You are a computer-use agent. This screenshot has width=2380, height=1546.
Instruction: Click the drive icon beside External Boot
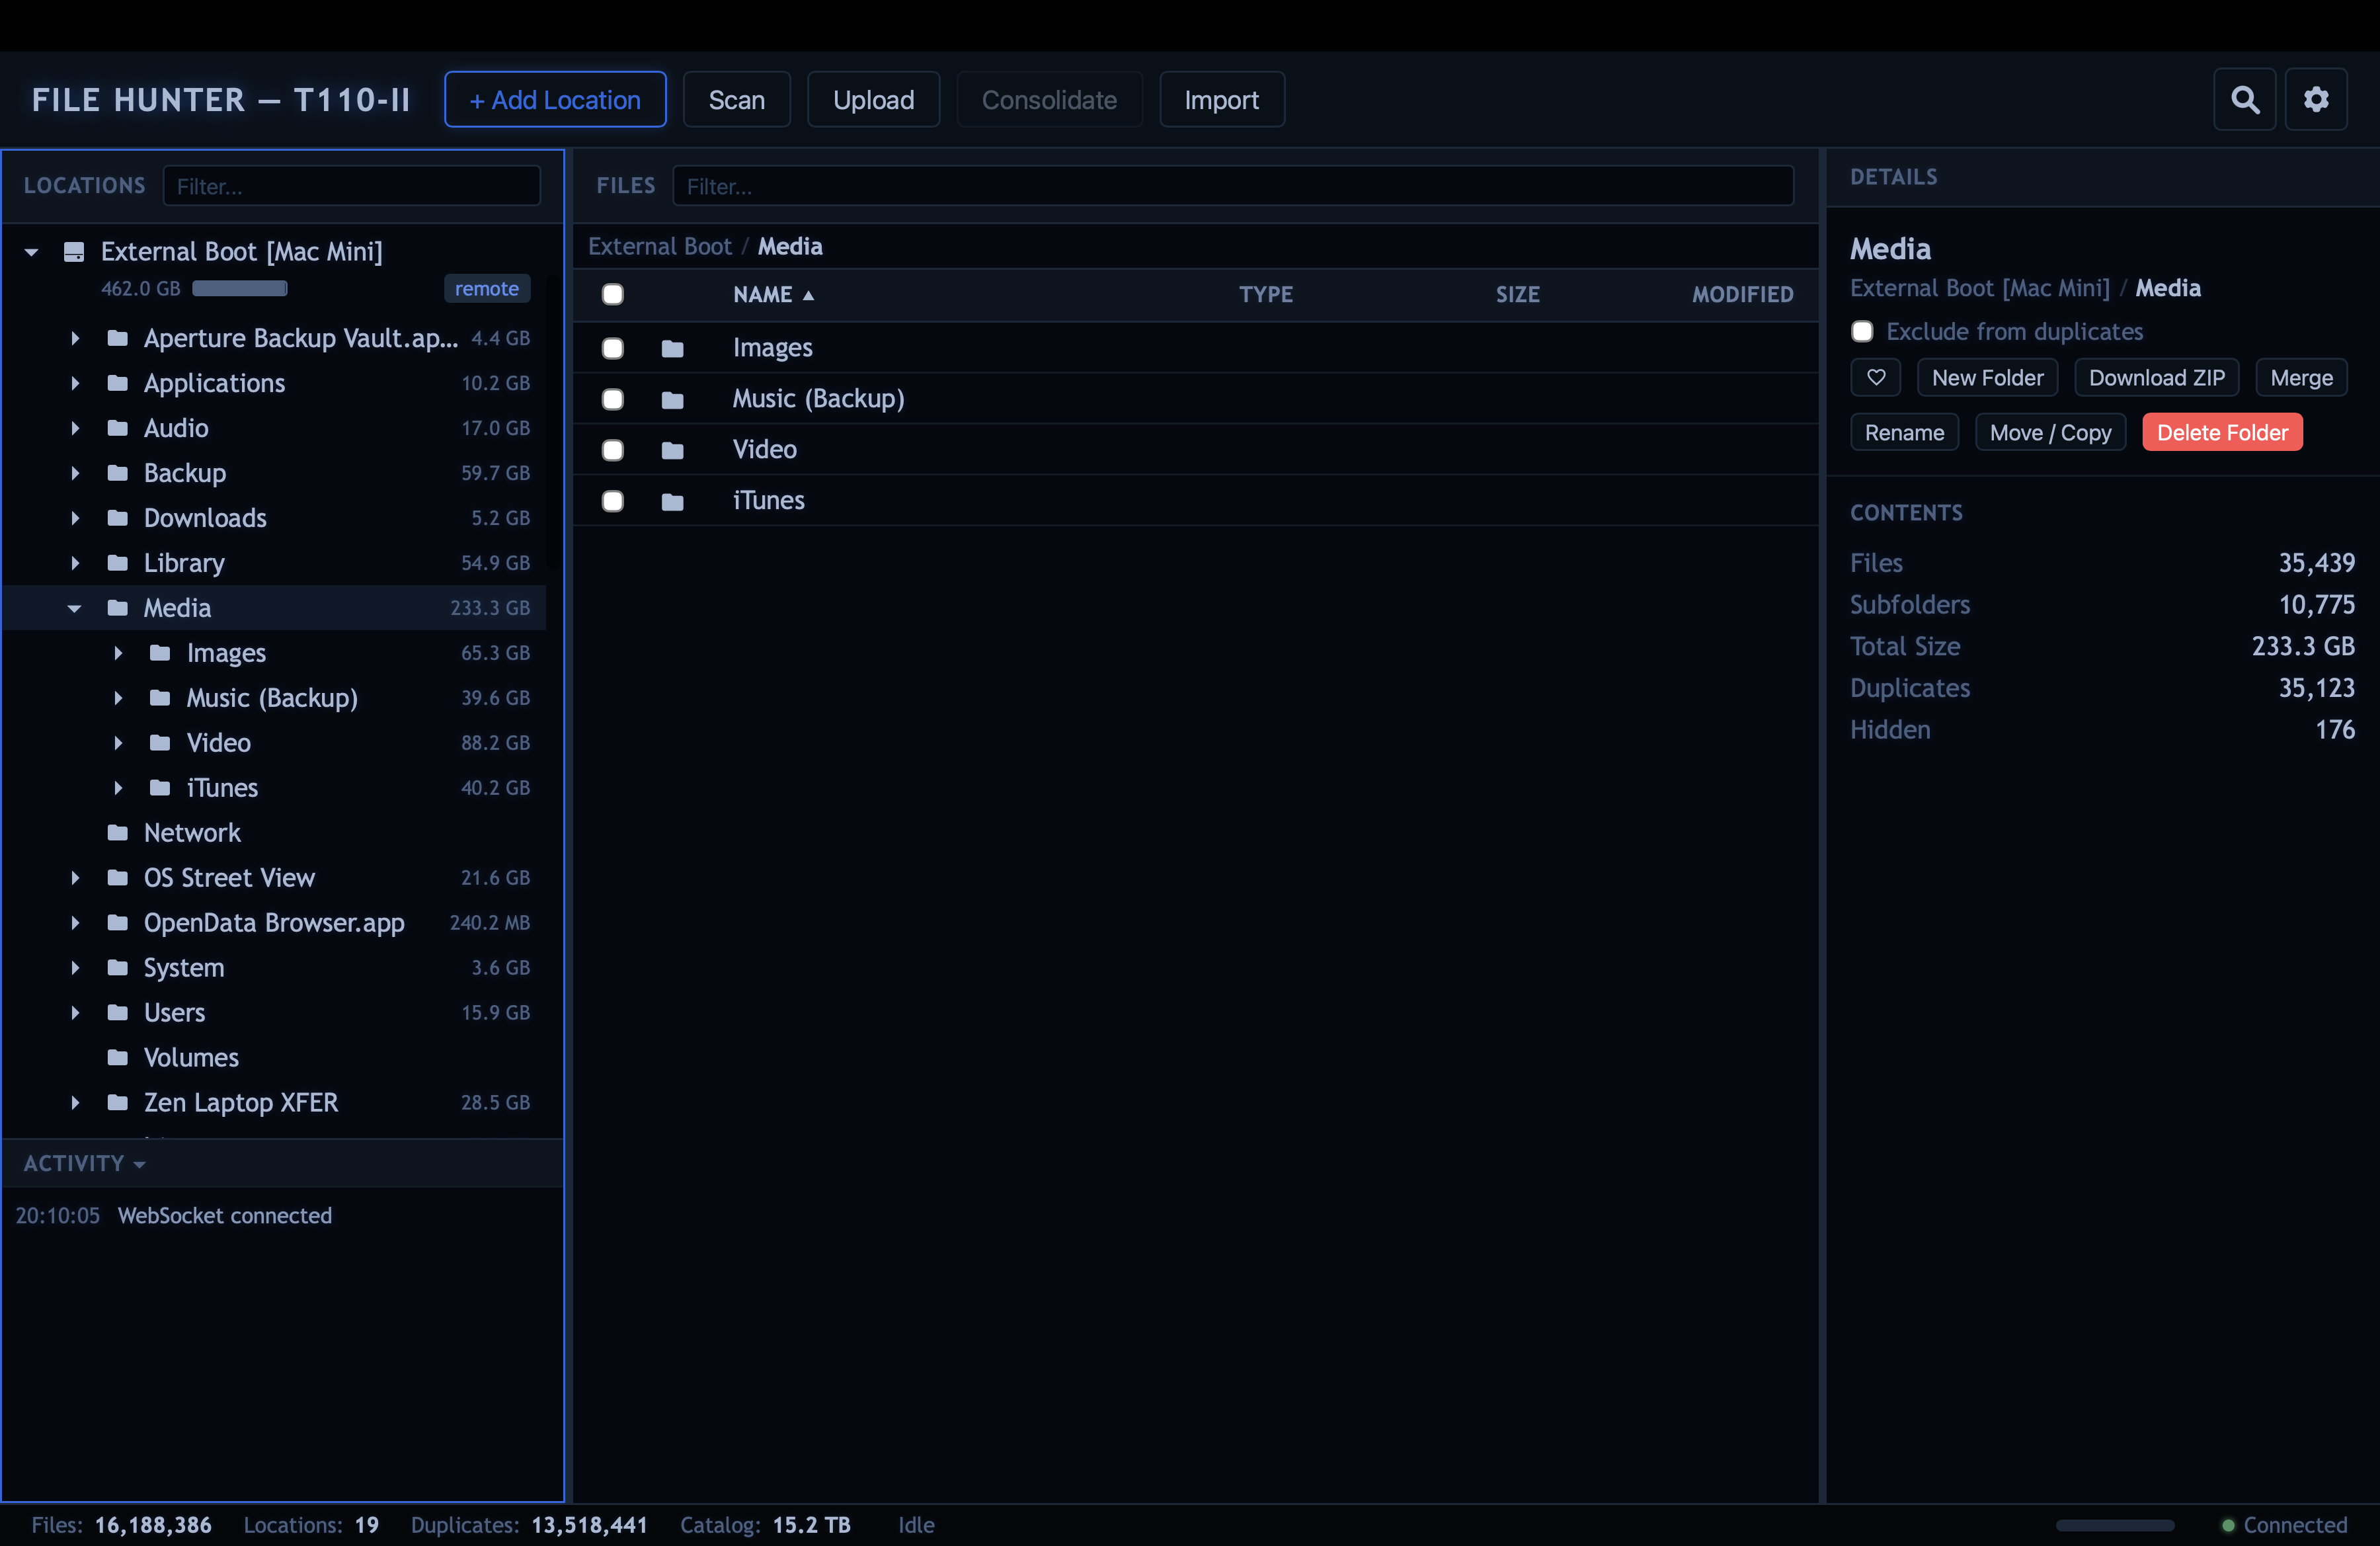pos(73,251)
